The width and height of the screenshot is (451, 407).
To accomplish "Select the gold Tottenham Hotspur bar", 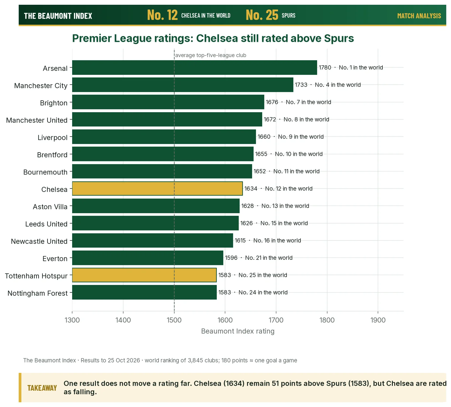I will (144, 275).
